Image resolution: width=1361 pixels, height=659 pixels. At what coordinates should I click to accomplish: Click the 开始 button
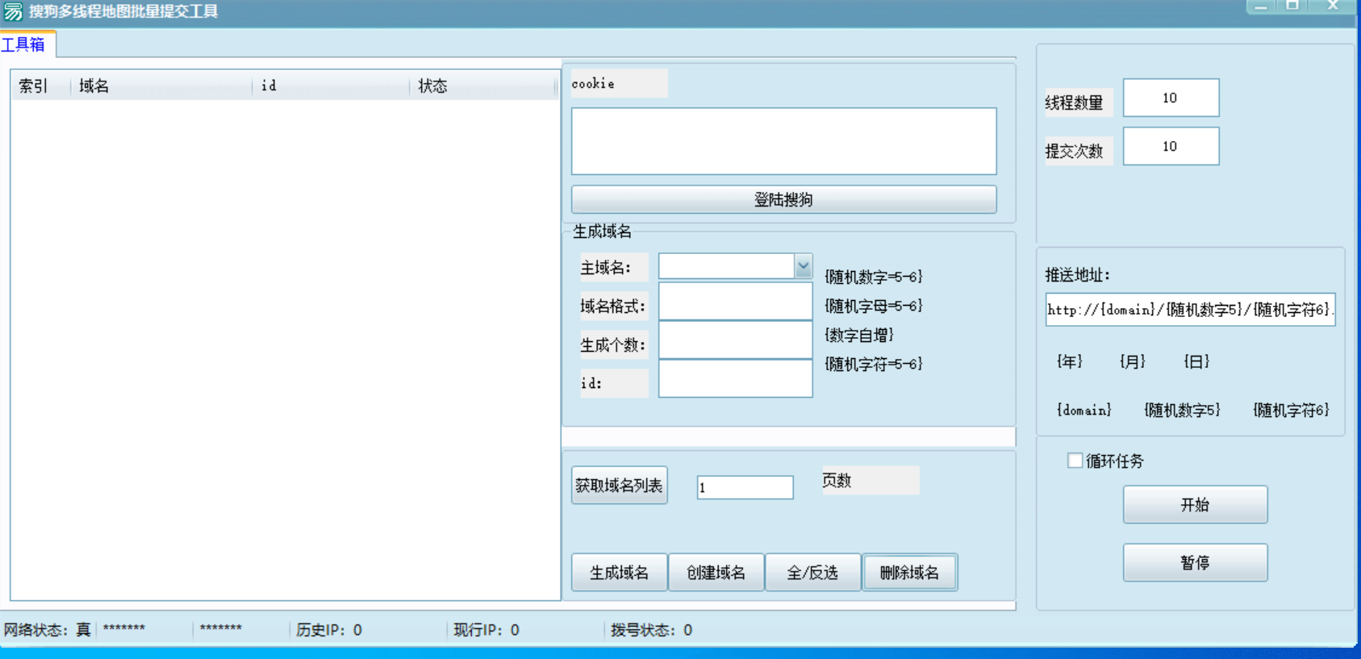click(1195, 504)
